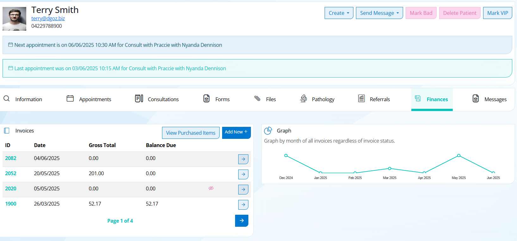
Task: Click calendar icon in next appointment banner
Action: pyautogui.click(x=10, y=45)
